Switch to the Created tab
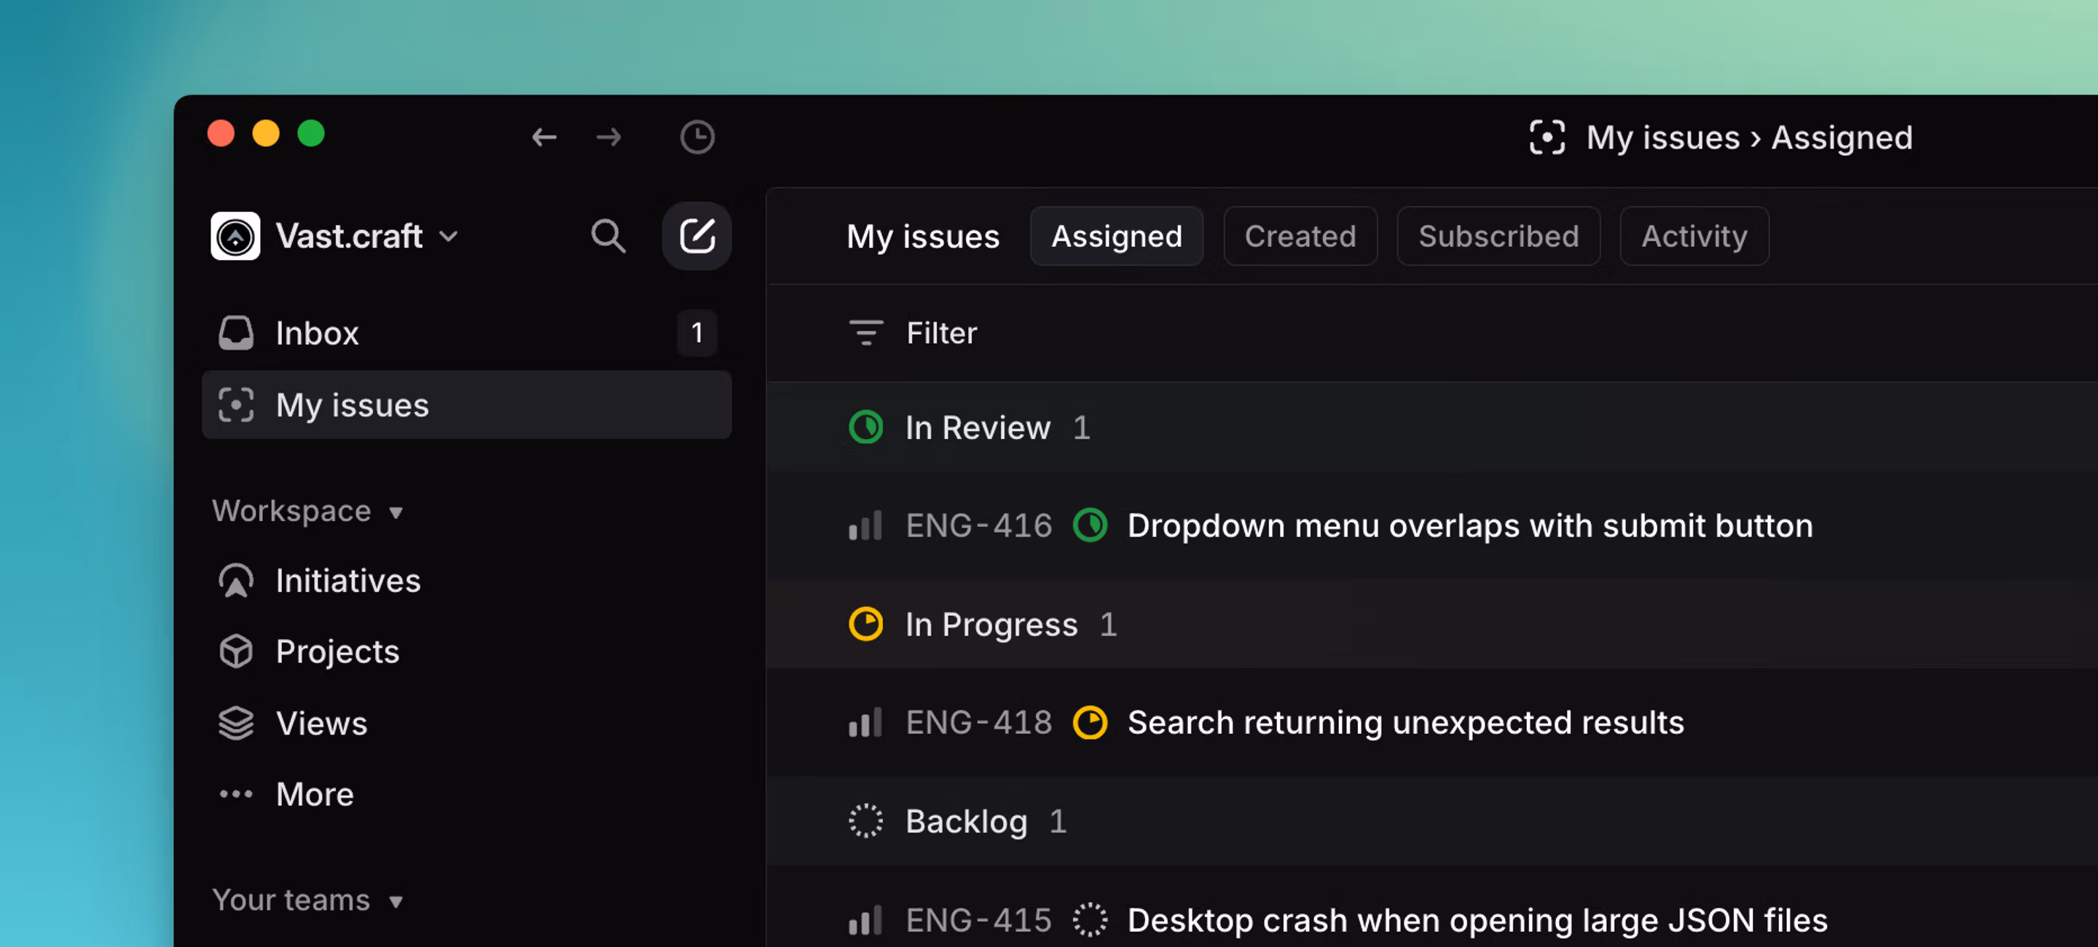The width and height of the screenshot is (2098, 947). click(x=1300, y=237)
